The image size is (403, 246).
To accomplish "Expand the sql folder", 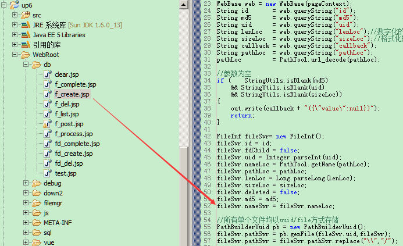I will (x=26, y=233).
